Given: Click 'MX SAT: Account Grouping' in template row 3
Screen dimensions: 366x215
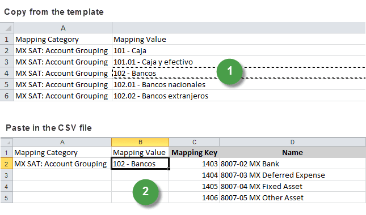Looking at the screenshot, I should (63, 62).
